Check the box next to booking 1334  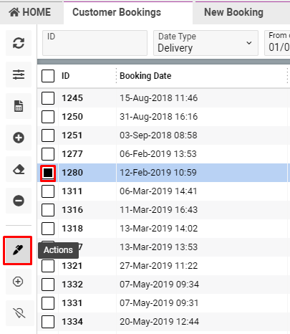(x=48, y=322)
